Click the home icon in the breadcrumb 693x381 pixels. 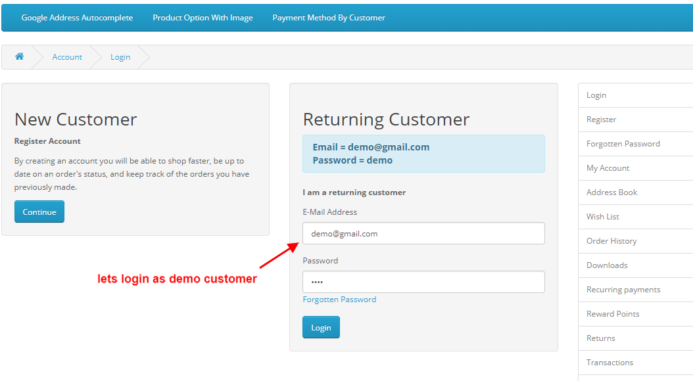pos(19,57)
